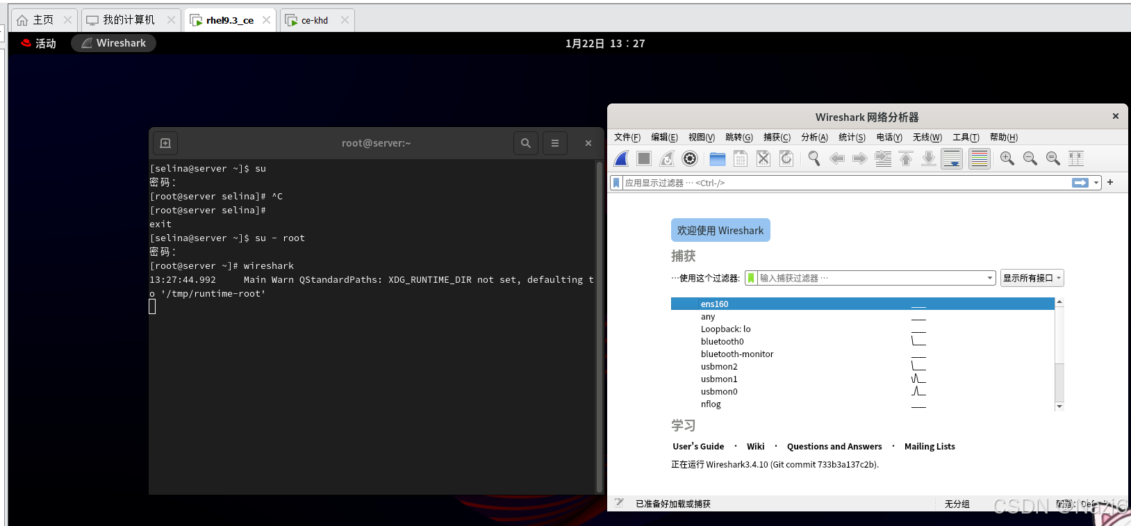
Task: Click the capture filter input field
Action: click(870, 278)
